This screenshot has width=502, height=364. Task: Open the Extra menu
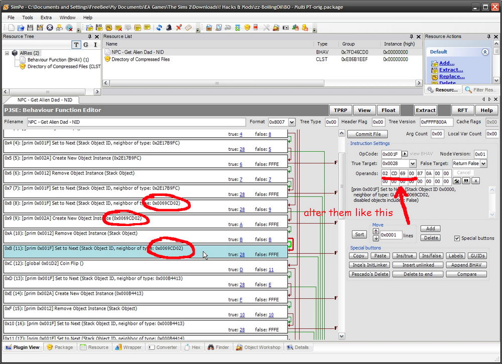[x=46, y=18]
